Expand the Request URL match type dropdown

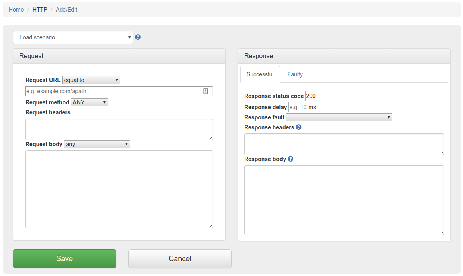91,80
